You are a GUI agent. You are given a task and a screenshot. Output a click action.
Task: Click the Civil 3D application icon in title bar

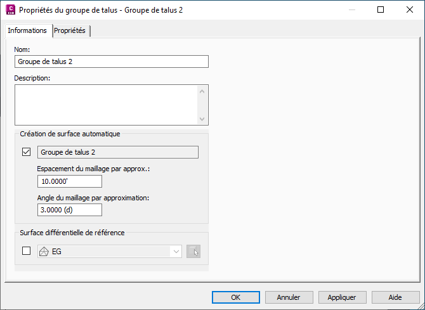coord(10,10)
